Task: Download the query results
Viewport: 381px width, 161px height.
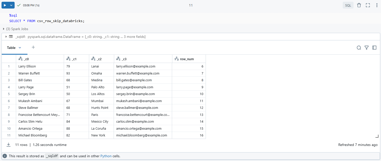Action: (x=9, y=145)
